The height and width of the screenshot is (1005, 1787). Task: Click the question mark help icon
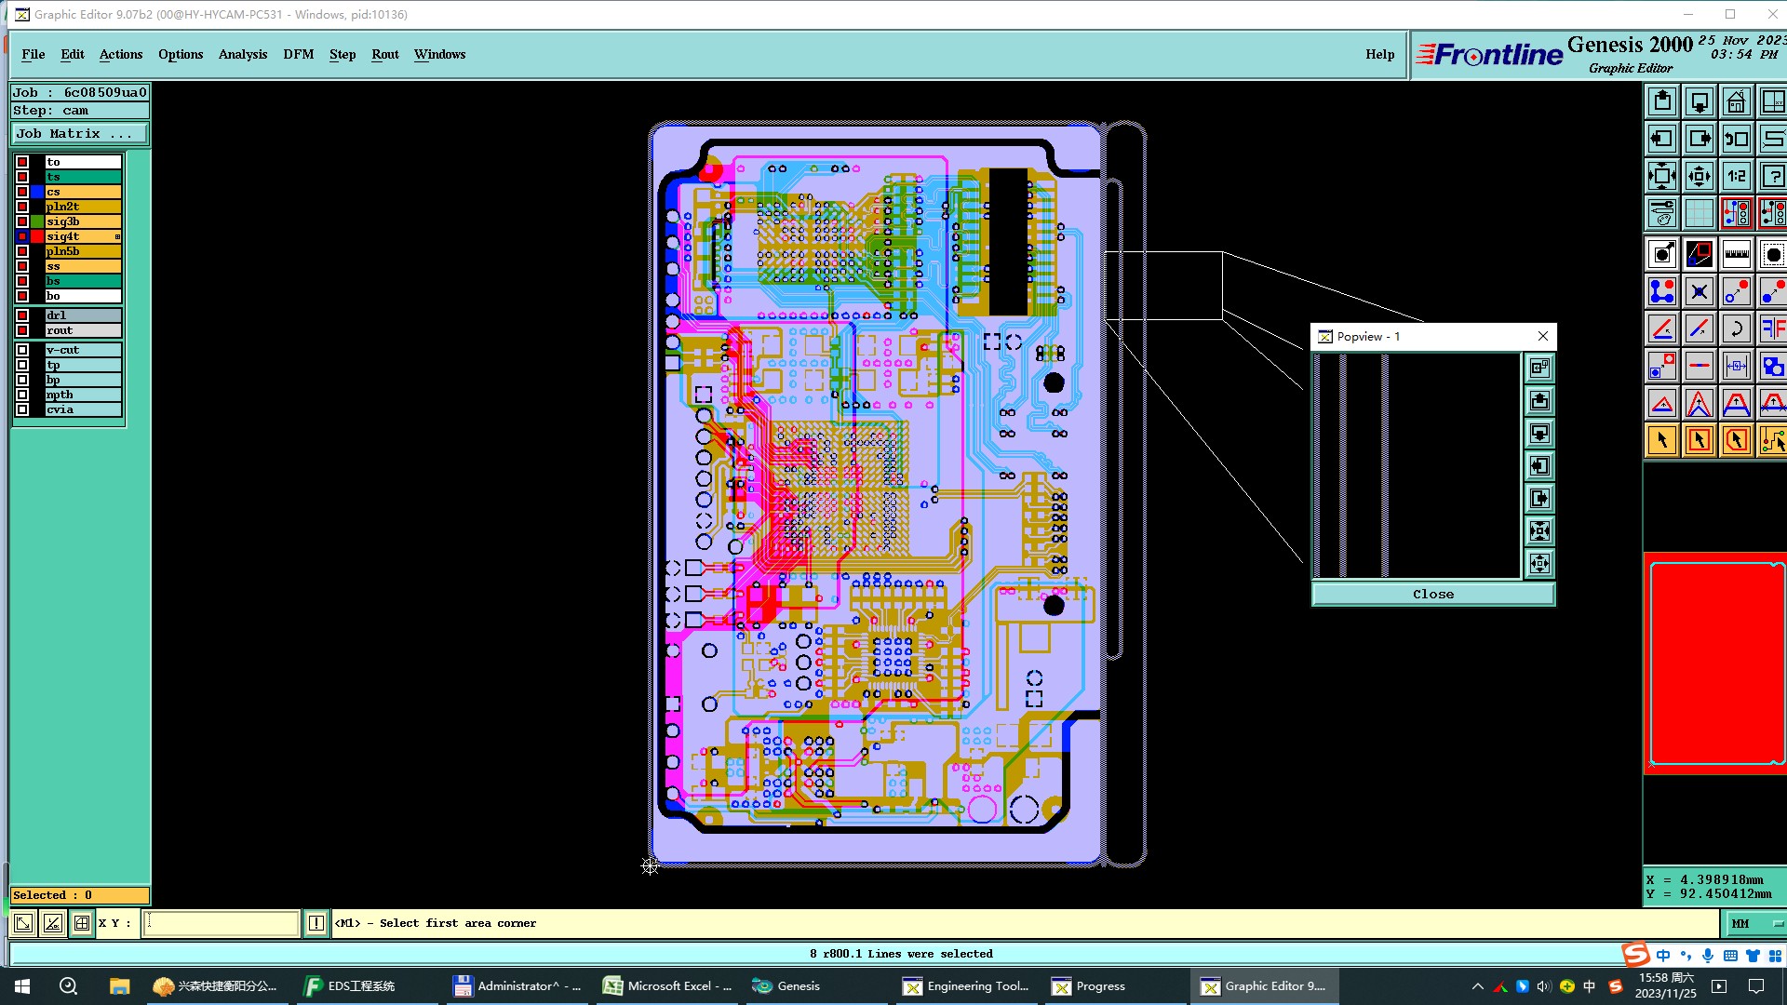(x=1772, y=176)
